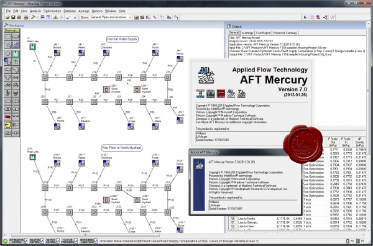Click the first printer icon in the toolbar

[19, 17]
